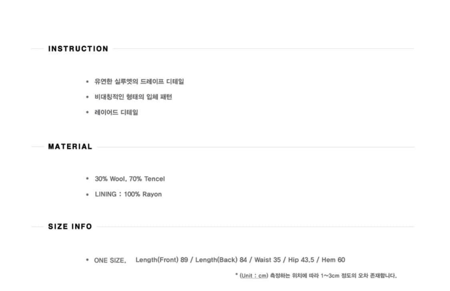Click the 비대칭적인 형태의 입체 패턴 text
Screen dimensions: 450x291
(x=133, y=97)
